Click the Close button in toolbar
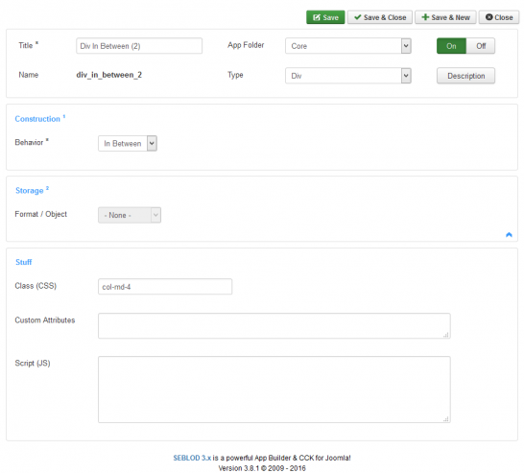 499,17
